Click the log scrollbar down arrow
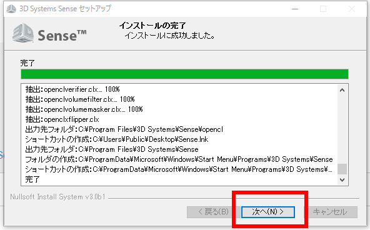 click(x=342, y=180)
